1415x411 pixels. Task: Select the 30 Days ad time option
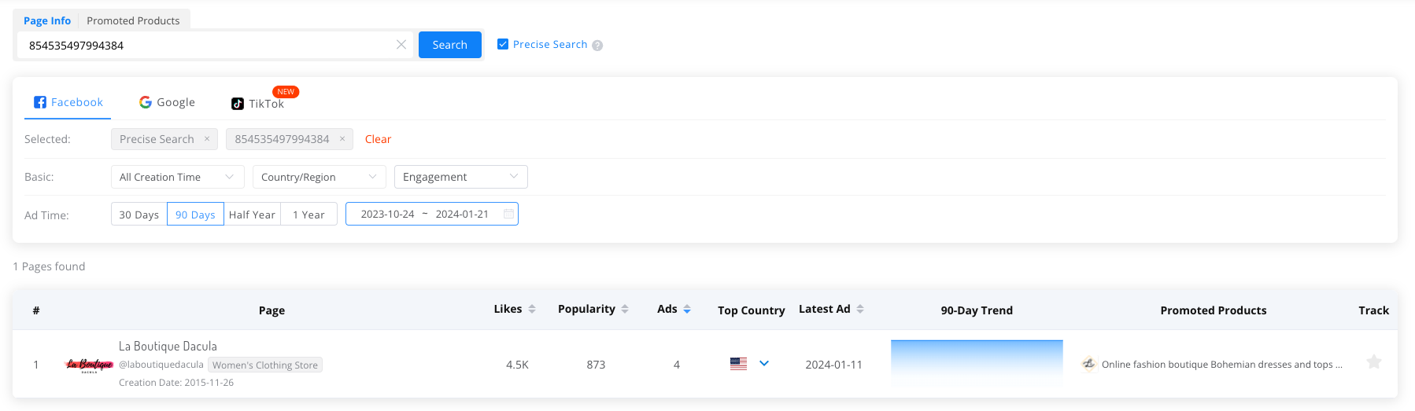(x=139, y=215)
